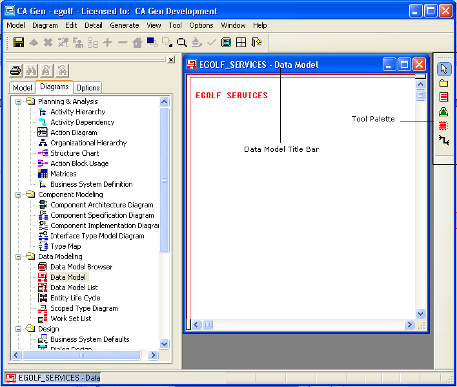
Task: Click the EGOLF SERVICES red heading text
Action: (x=232, y=96)
